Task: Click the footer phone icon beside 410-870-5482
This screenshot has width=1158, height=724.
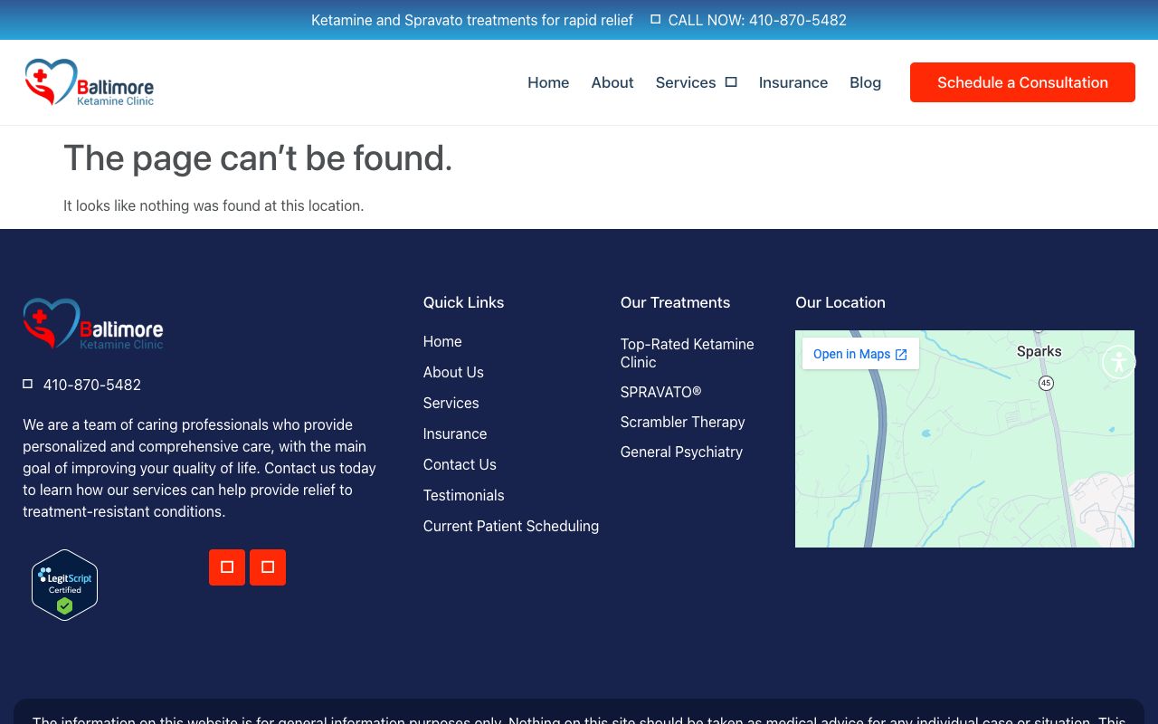Action: click(x=28, y=385)
